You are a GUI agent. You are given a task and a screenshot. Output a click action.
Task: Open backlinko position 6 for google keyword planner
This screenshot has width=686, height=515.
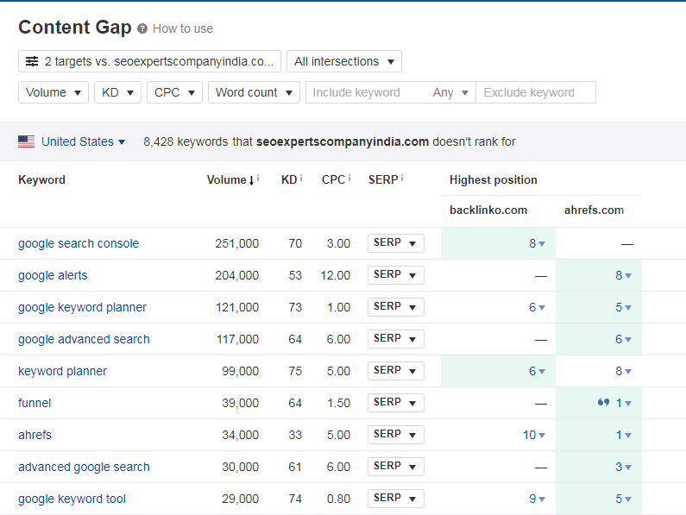[537, 307]
